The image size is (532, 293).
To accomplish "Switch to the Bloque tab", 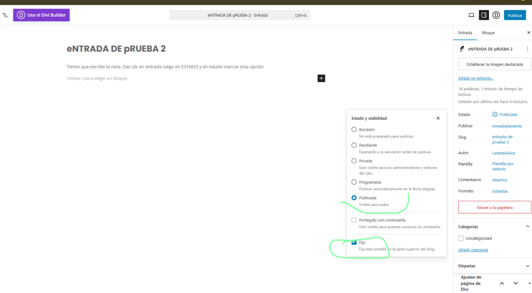I will (488, 33).
